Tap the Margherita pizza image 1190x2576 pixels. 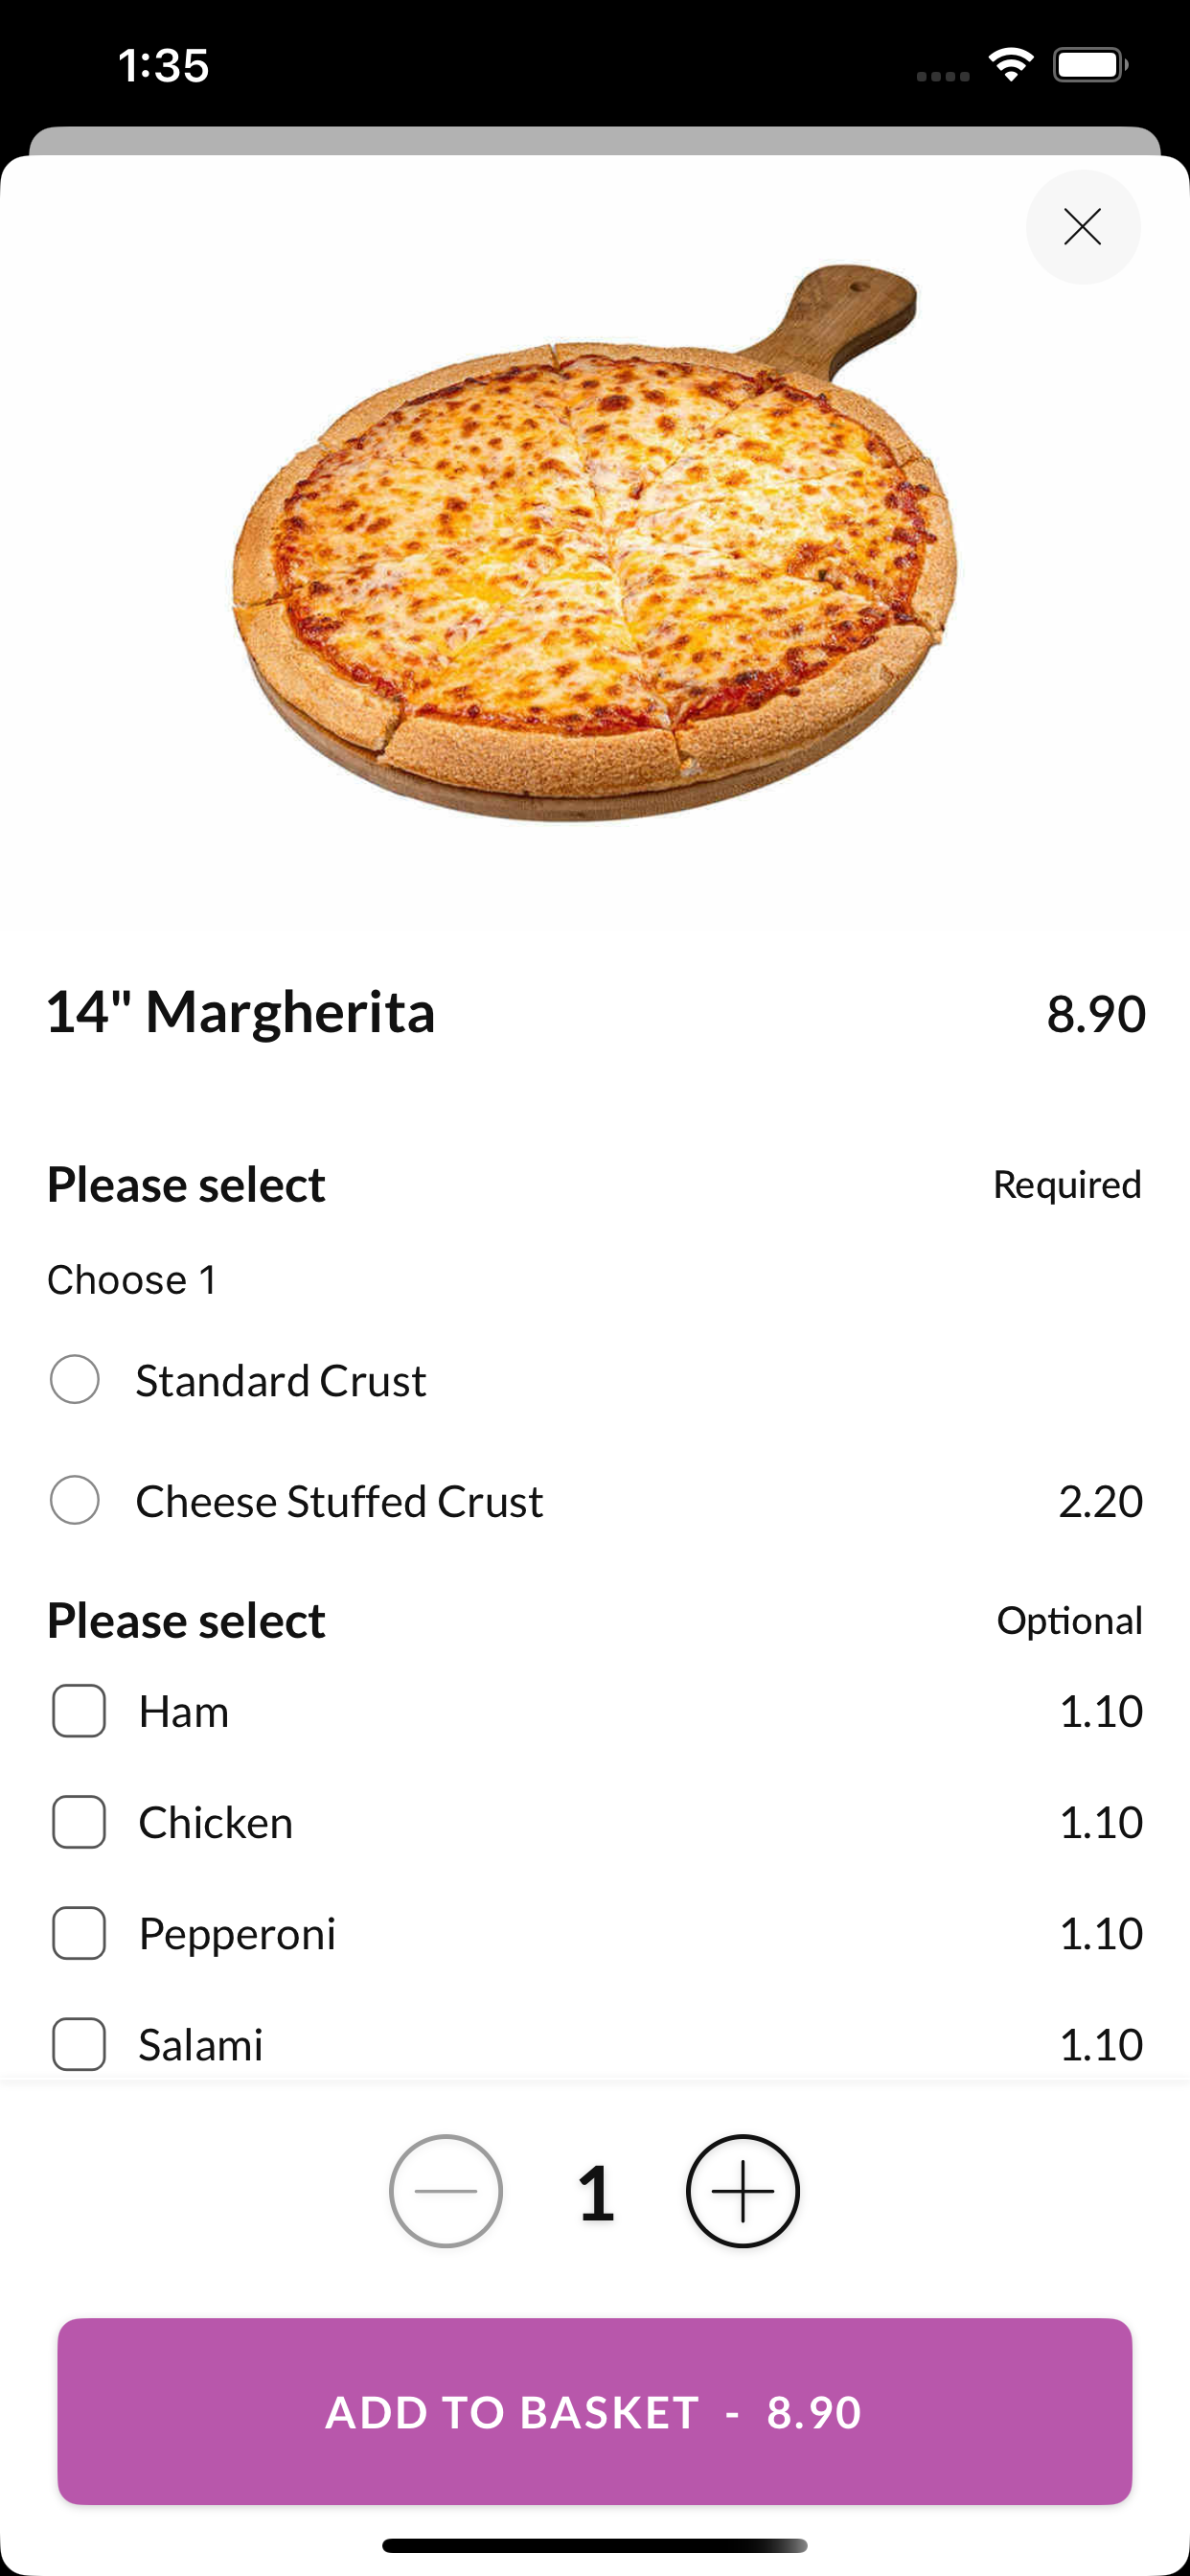click(594, 543)
